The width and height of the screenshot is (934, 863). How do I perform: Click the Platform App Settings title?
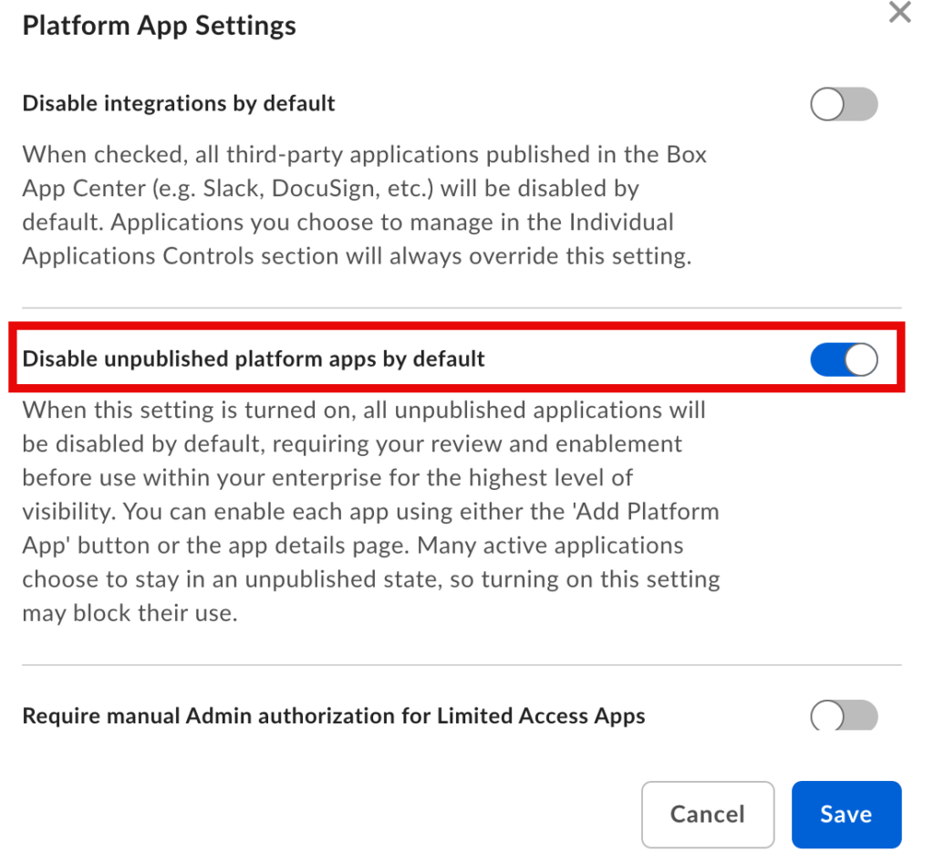(159, 26)
